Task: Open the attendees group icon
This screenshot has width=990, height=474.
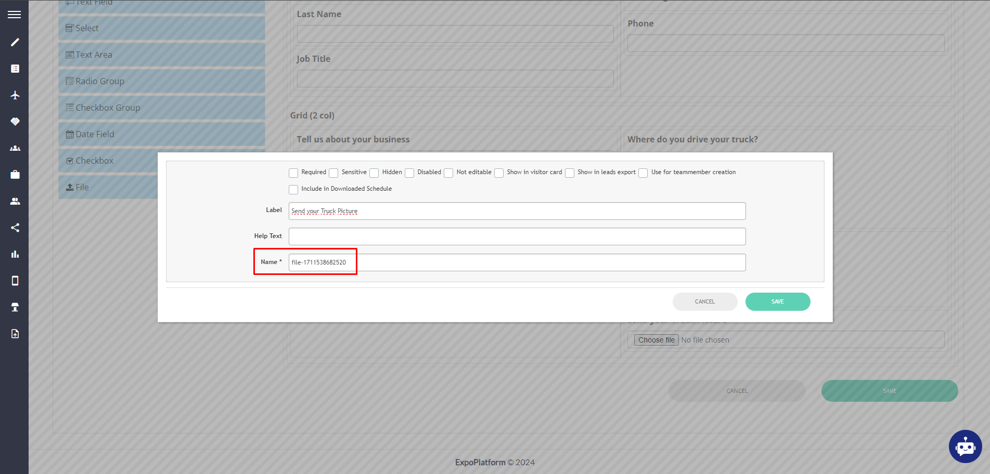Action: click(15, 148)
